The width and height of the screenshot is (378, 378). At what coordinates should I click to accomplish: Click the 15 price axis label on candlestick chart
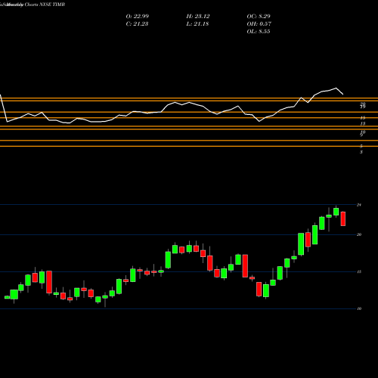pyautogui.click(x=359, y=271)
